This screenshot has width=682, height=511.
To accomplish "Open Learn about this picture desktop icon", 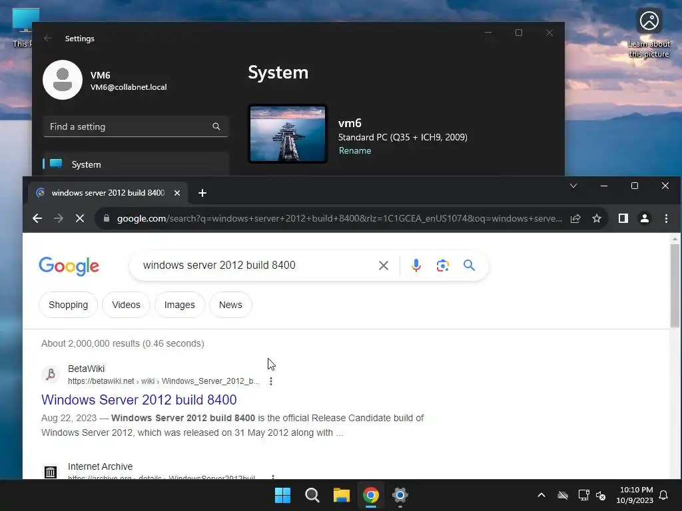I will 649,33.
